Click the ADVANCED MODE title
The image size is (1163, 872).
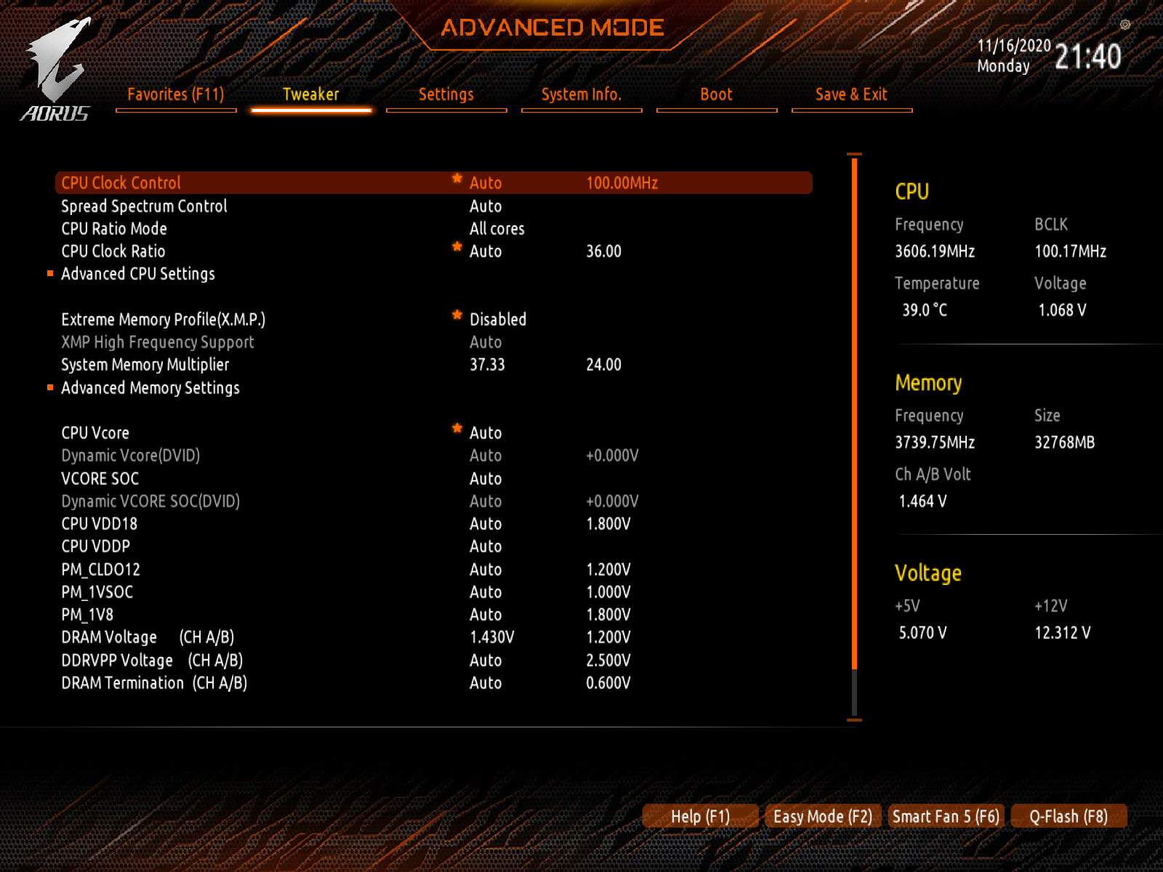pos(552,28)
